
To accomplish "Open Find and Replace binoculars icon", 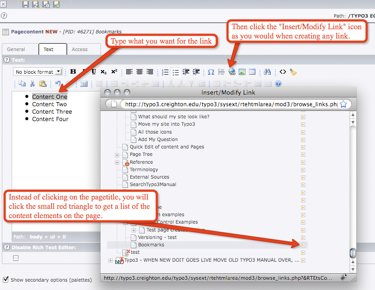I will [267, 72].
